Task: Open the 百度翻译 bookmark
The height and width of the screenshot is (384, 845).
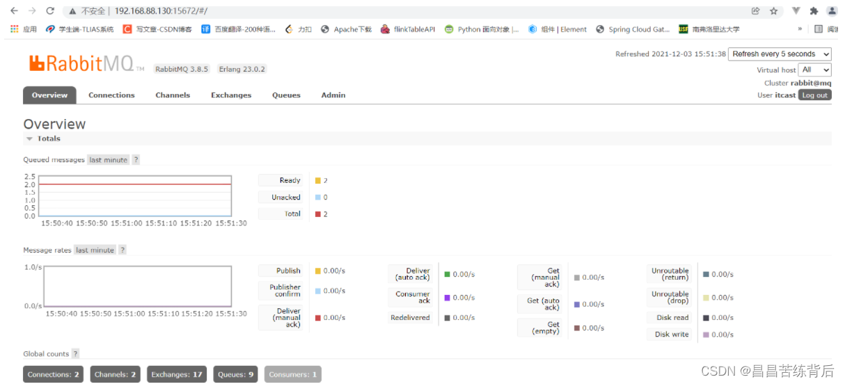Action: pyautogui.click(x=239, y=29)
